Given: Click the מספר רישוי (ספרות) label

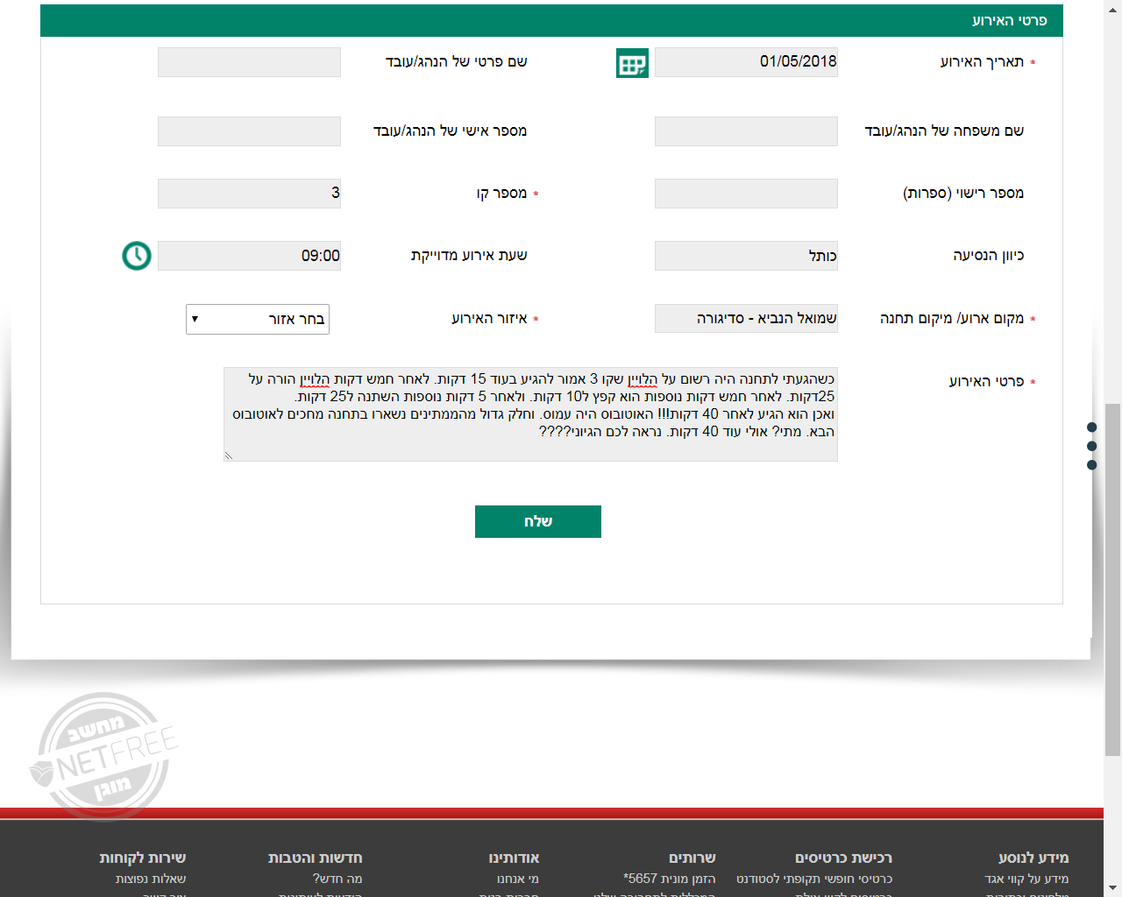Looking at the screenshot, I should (x=963, y=194).
